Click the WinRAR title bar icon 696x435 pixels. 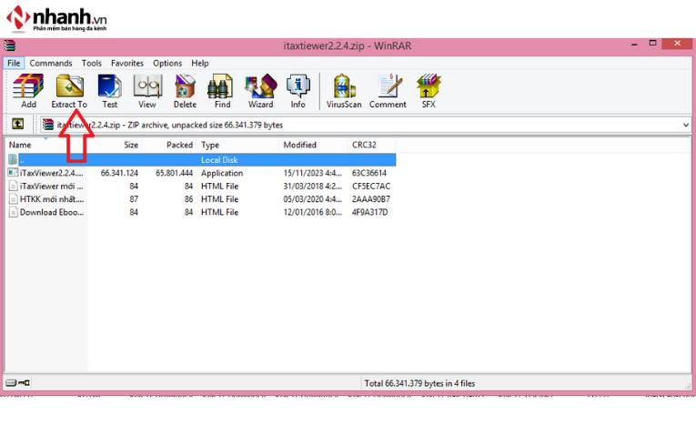tap(9, 46)
